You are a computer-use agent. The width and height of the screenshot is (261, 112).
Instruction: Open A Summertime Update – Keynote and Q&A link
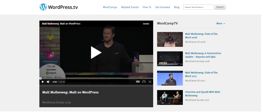(203, 55)
